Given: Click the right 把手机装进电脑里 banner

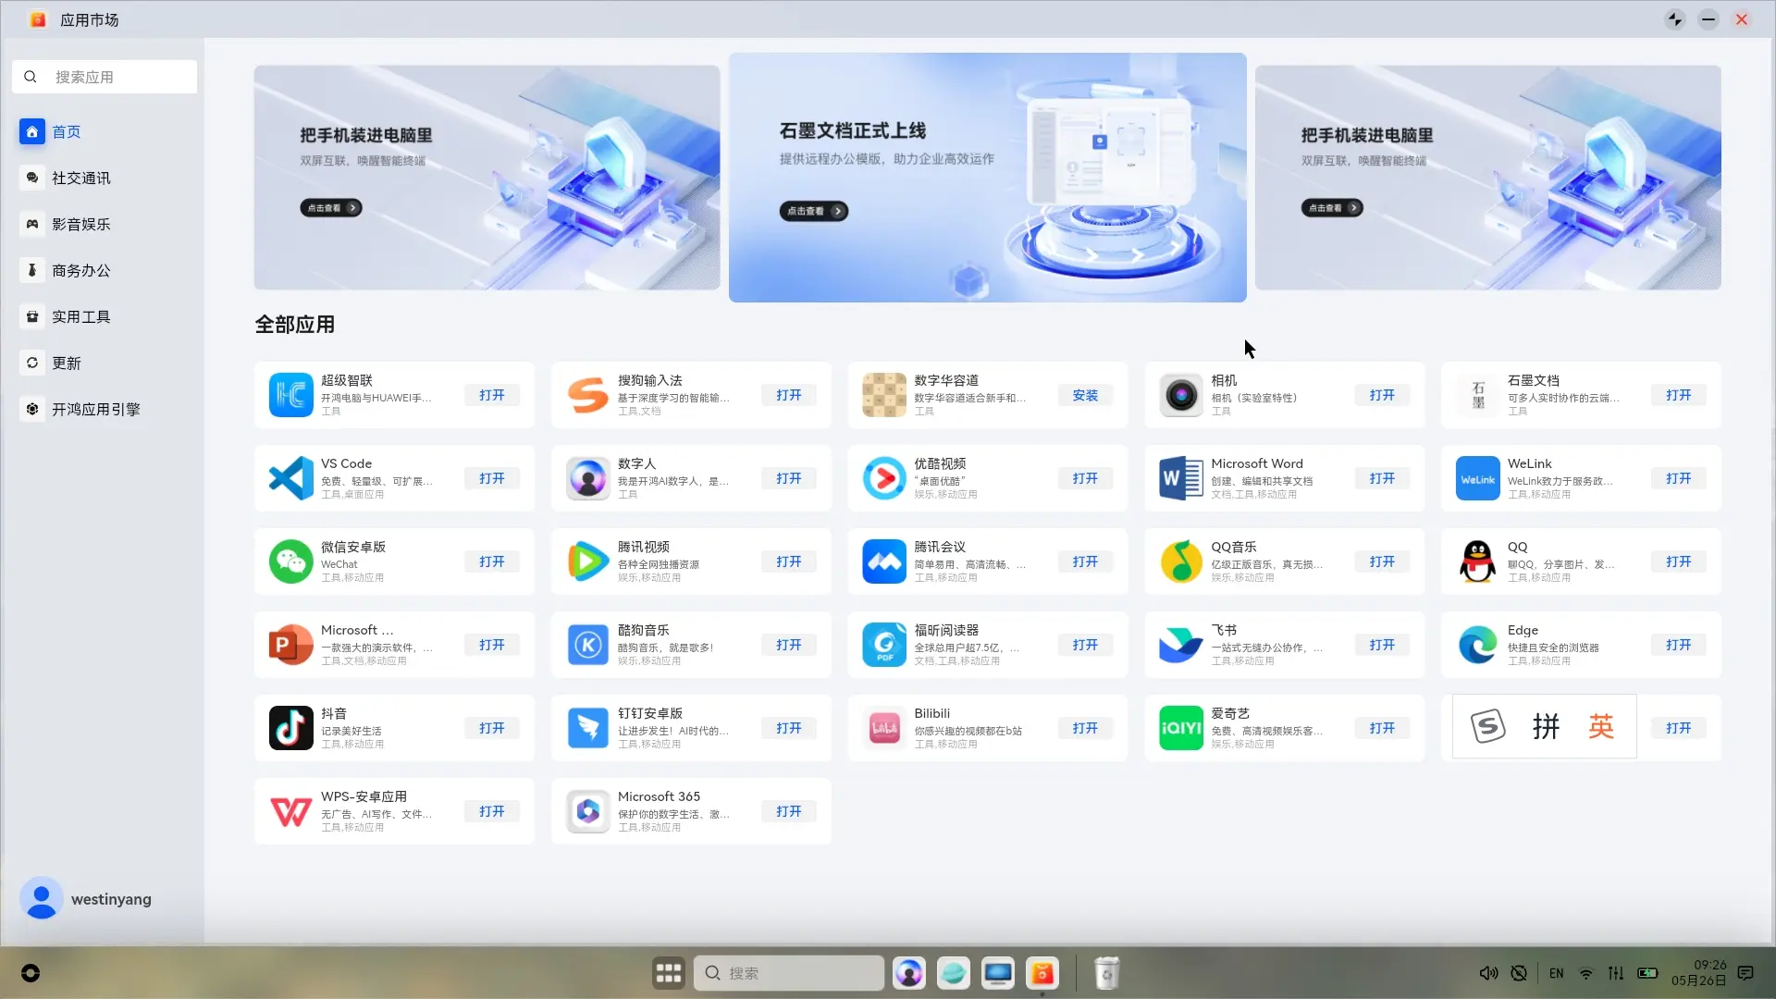Looking at the screenshot, I should [1487, 178].
